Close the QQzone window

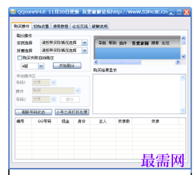point(187,12)
